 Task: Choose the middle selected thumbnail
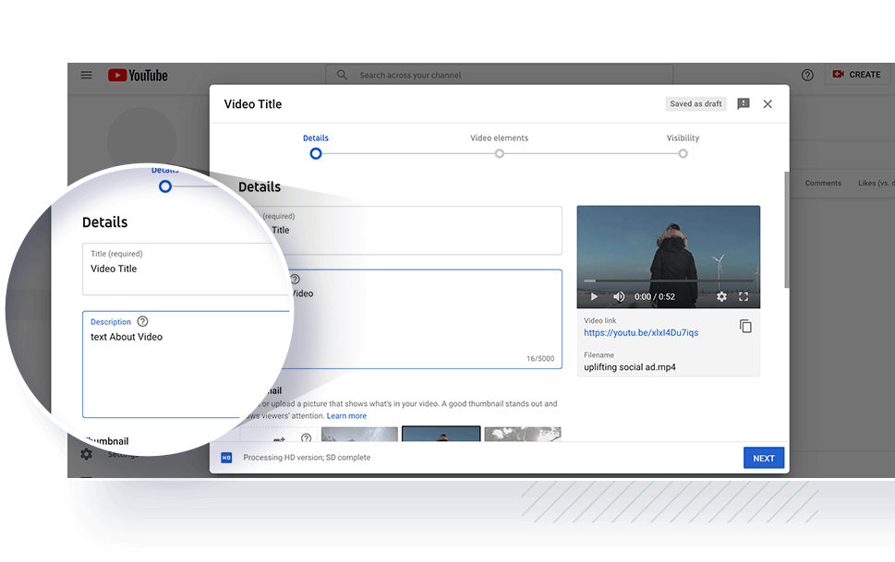441,434
